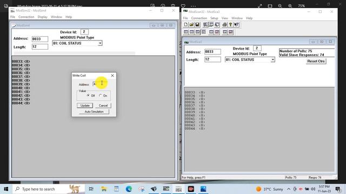Screen dimensions: 346x194
Task: Click the zoom out magnifier in Photos viewer
Action: (280, 6)
